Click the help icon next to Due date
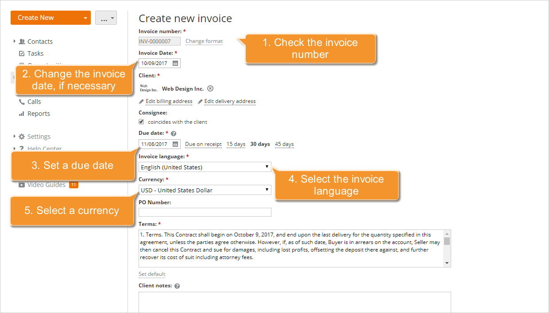The width and height of the screenshot is (549, 313). click(173, 133)
